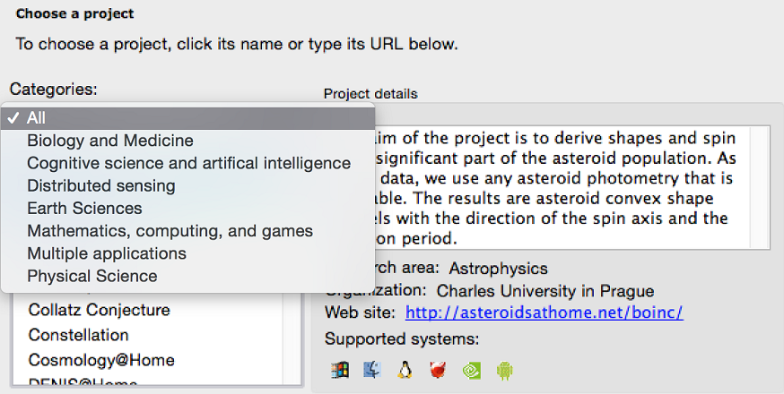This screenshot has width=784, height=394.
Task: Choose Biology and Medicine category
Action: click(x=110, y=141)
